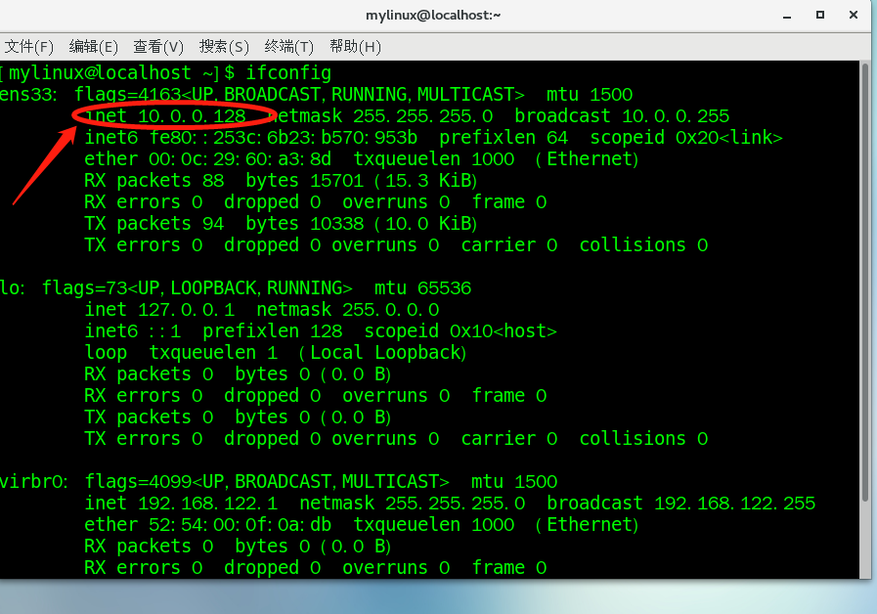Screen dimensions: 877x614
Task: Click flags=73 on the lo line
Action: (85, 288)
